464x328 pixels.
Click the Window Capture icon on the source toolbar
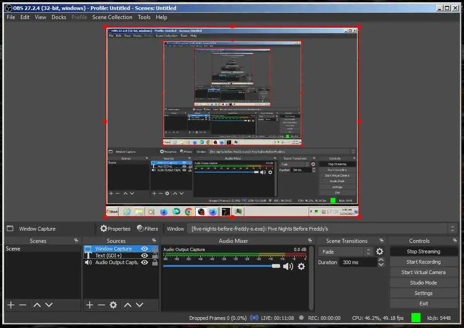click(x=10, y=229)
